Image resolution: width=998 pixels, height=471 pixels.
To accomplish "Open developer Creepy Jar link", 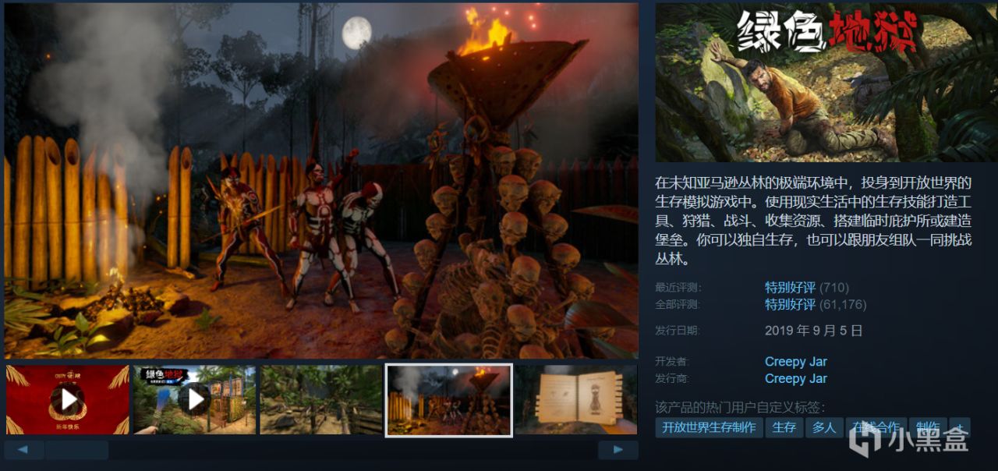I will pyautogui.click(x=795, y=362).
